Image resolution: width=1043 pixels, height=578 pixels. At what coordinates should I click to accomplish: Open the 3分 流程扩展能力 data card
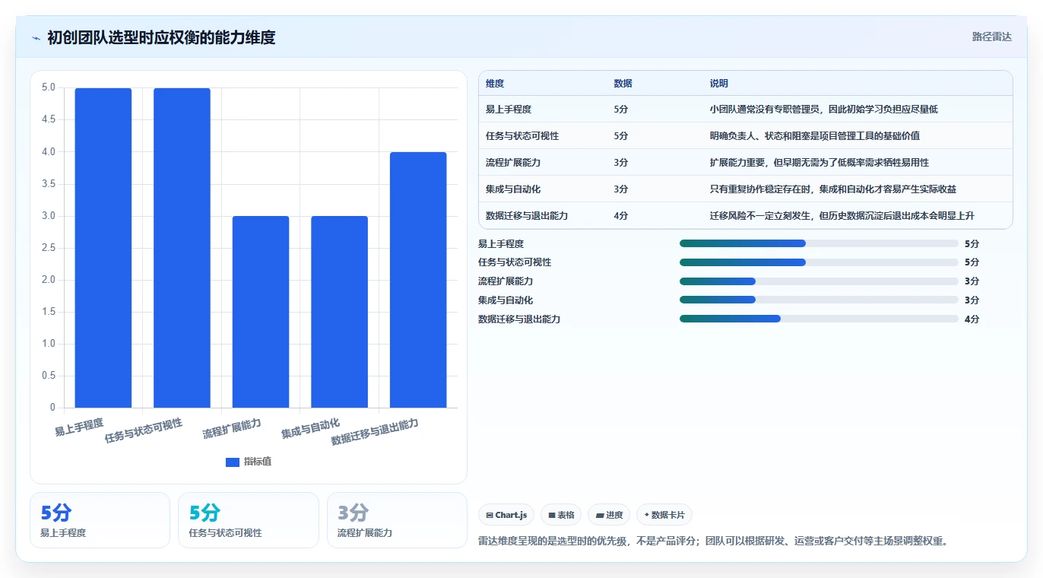(x=397, y=520)
